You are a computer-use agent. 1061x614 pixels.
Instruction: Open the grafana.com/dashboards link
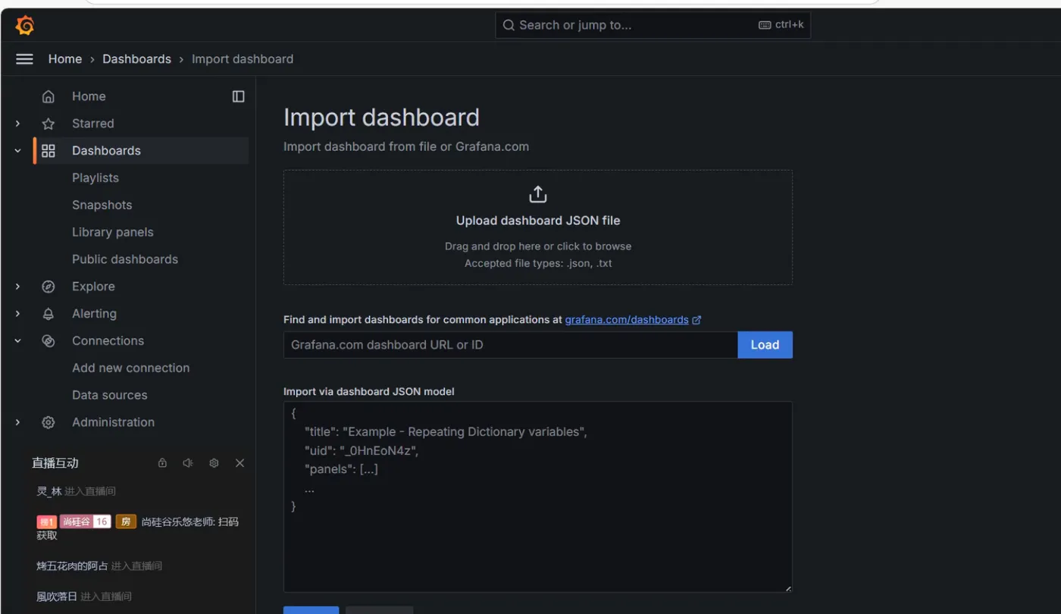(x=627, y=320)
